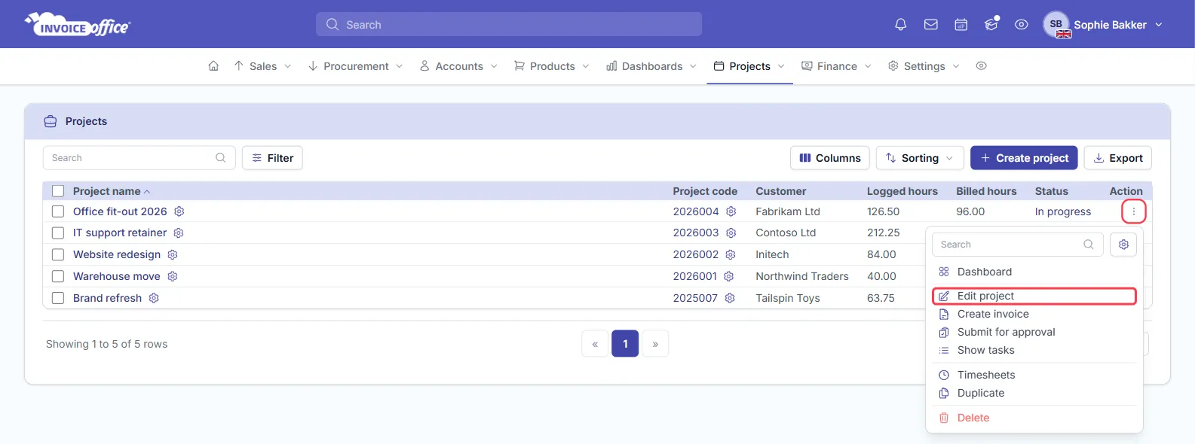This screenshot has width=1195, height=444.
Task: Click the home icon in navigation bar
Action: pos(213,66)
